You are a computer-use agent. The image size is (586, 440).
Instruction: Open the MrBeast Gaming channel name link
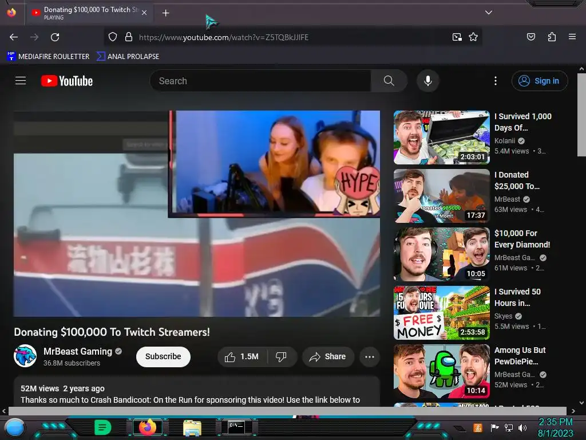pyautogui.click(x=78, y=351)
